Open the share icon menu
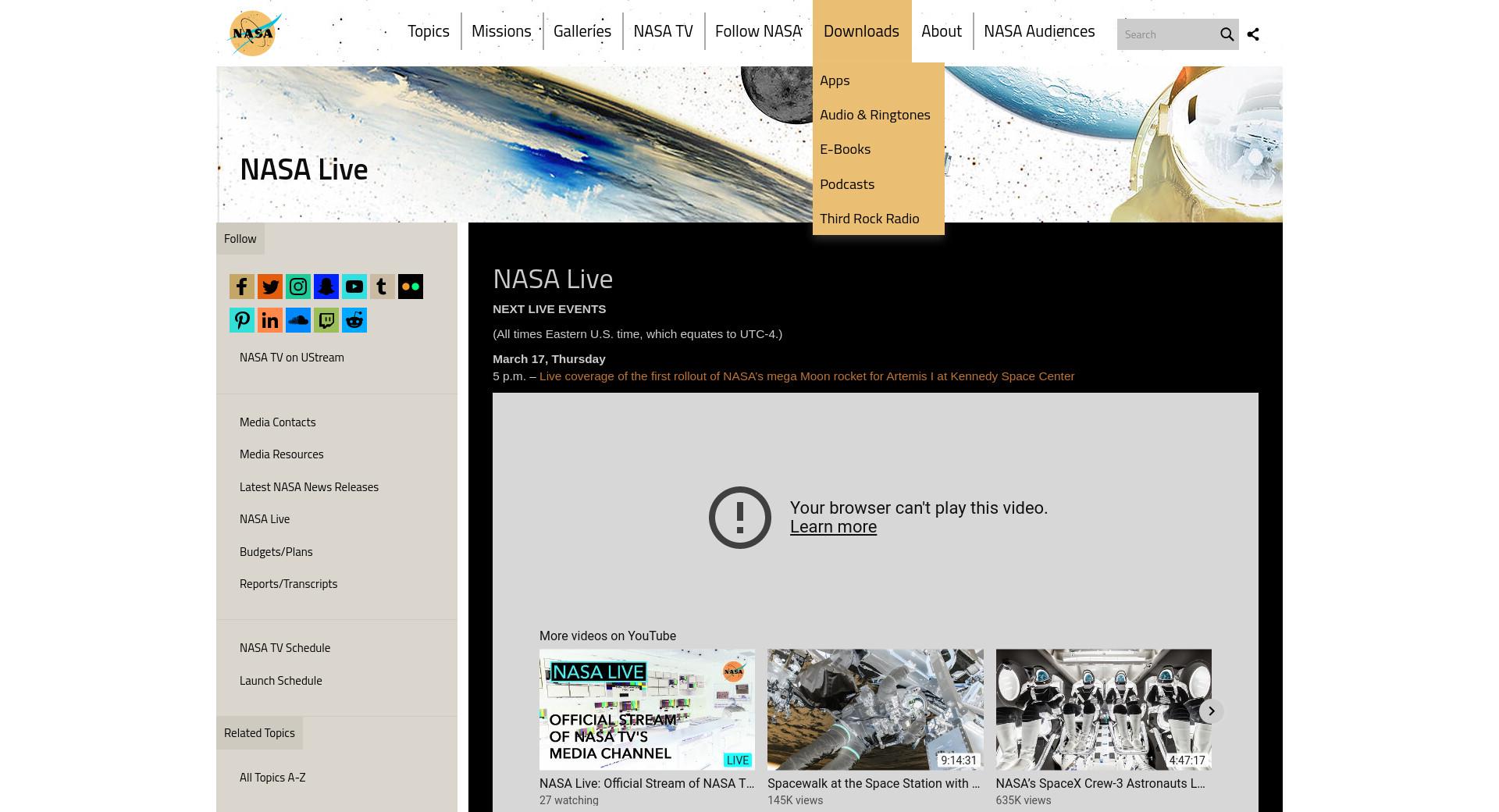 [x=1253, y=34]
